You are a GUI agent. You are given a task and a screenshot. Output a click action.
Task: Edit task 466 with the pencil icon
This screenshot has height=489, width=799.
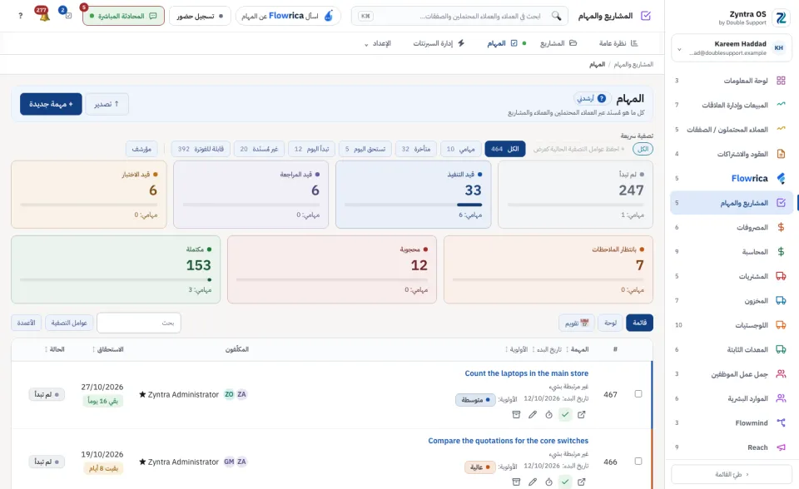pyautogui.click(x=533, y=482)
